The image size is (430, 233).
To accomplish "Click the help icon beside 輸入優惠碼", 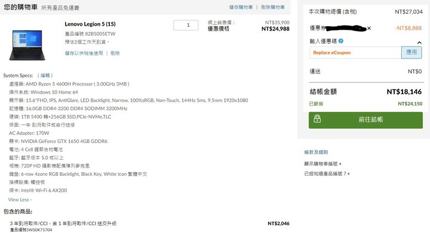I will [x=341, y=41].
